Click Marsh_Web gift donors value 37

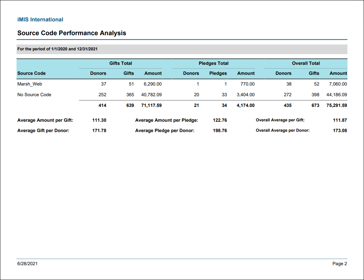coord(103,84)
